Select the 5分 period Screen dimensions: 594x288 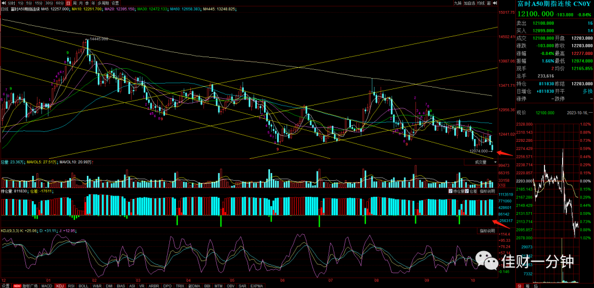29,3
